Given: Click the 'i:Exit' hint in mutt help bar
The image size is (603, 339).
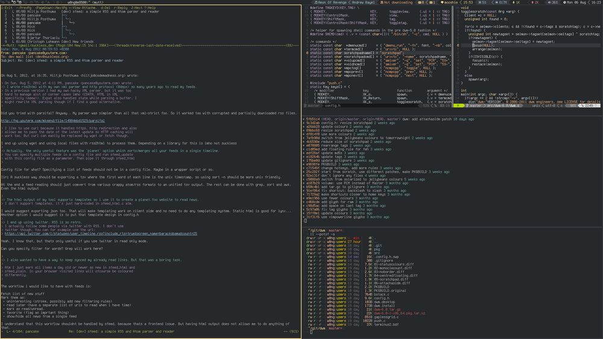Looking at the screenshot, I should (x=7, y=8).
